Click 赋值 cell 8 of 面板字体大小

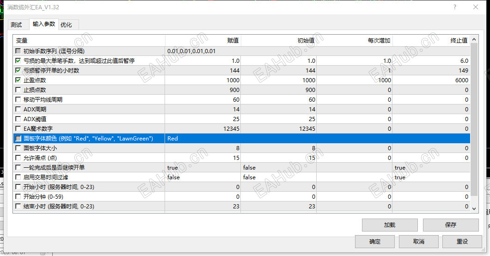(x=203, y=148)
